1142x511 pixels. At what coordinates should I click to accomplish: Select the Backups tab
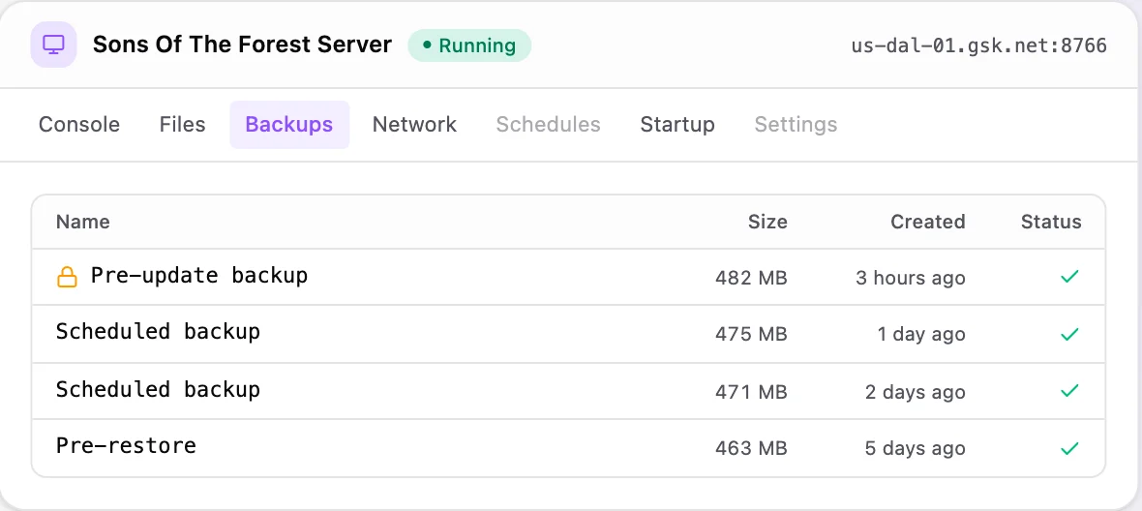pos(289,125)
